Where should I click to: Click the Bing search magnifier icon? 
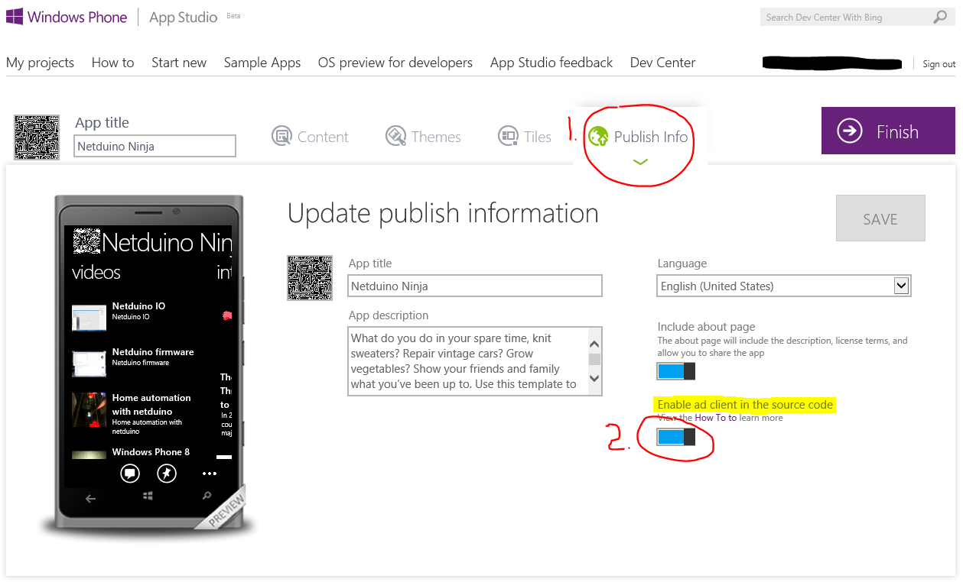coord(940,16)
